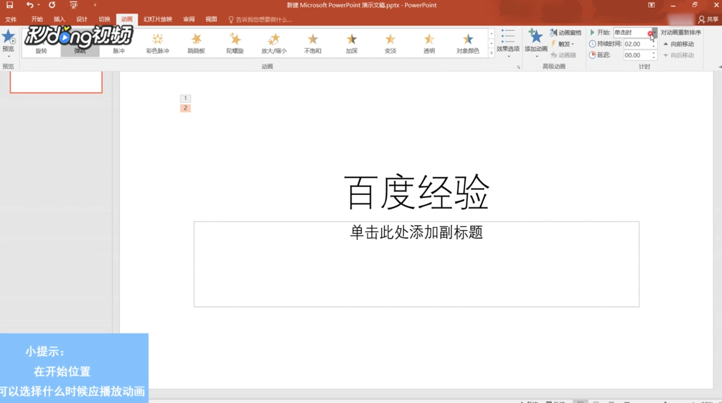Open the 预览 preview dropdown arrow

(x=8, y=56)
